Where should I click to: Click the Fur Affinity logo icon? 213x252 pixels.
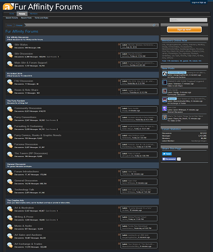click(8, 7)
